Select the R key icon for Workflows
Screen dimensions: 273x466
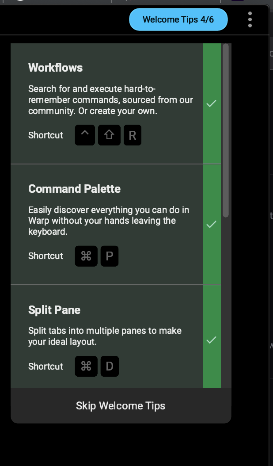(132, 135)
